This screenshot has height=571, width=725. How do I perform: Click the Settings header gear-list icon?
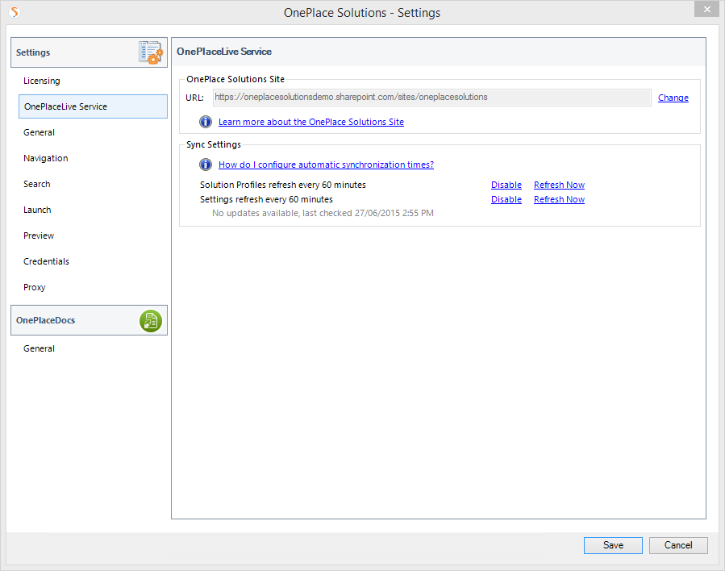[151, 52]
